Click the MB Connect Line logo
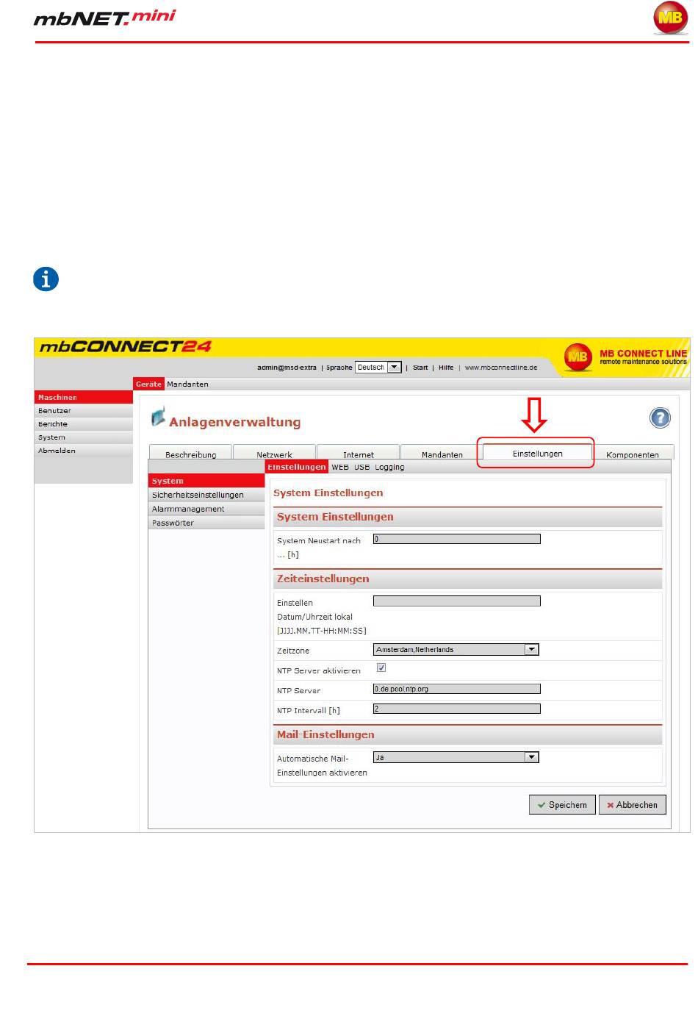The height and width of the screenshot is (1013, 698). click(625, 357)
